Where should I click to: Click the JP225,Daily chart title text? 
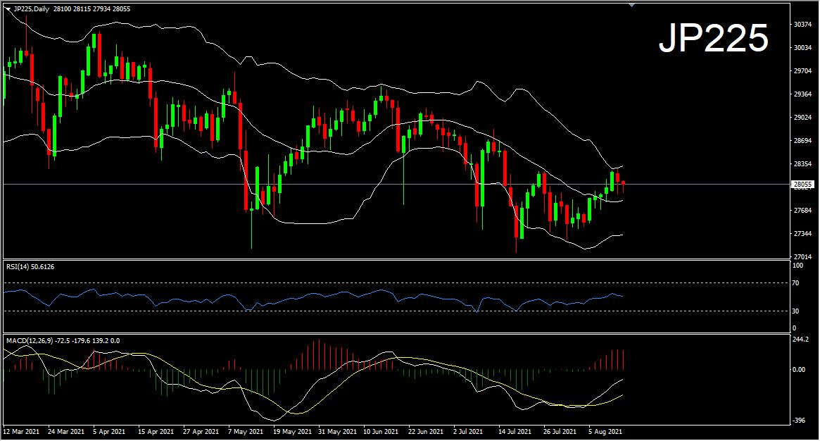point(32,8)
